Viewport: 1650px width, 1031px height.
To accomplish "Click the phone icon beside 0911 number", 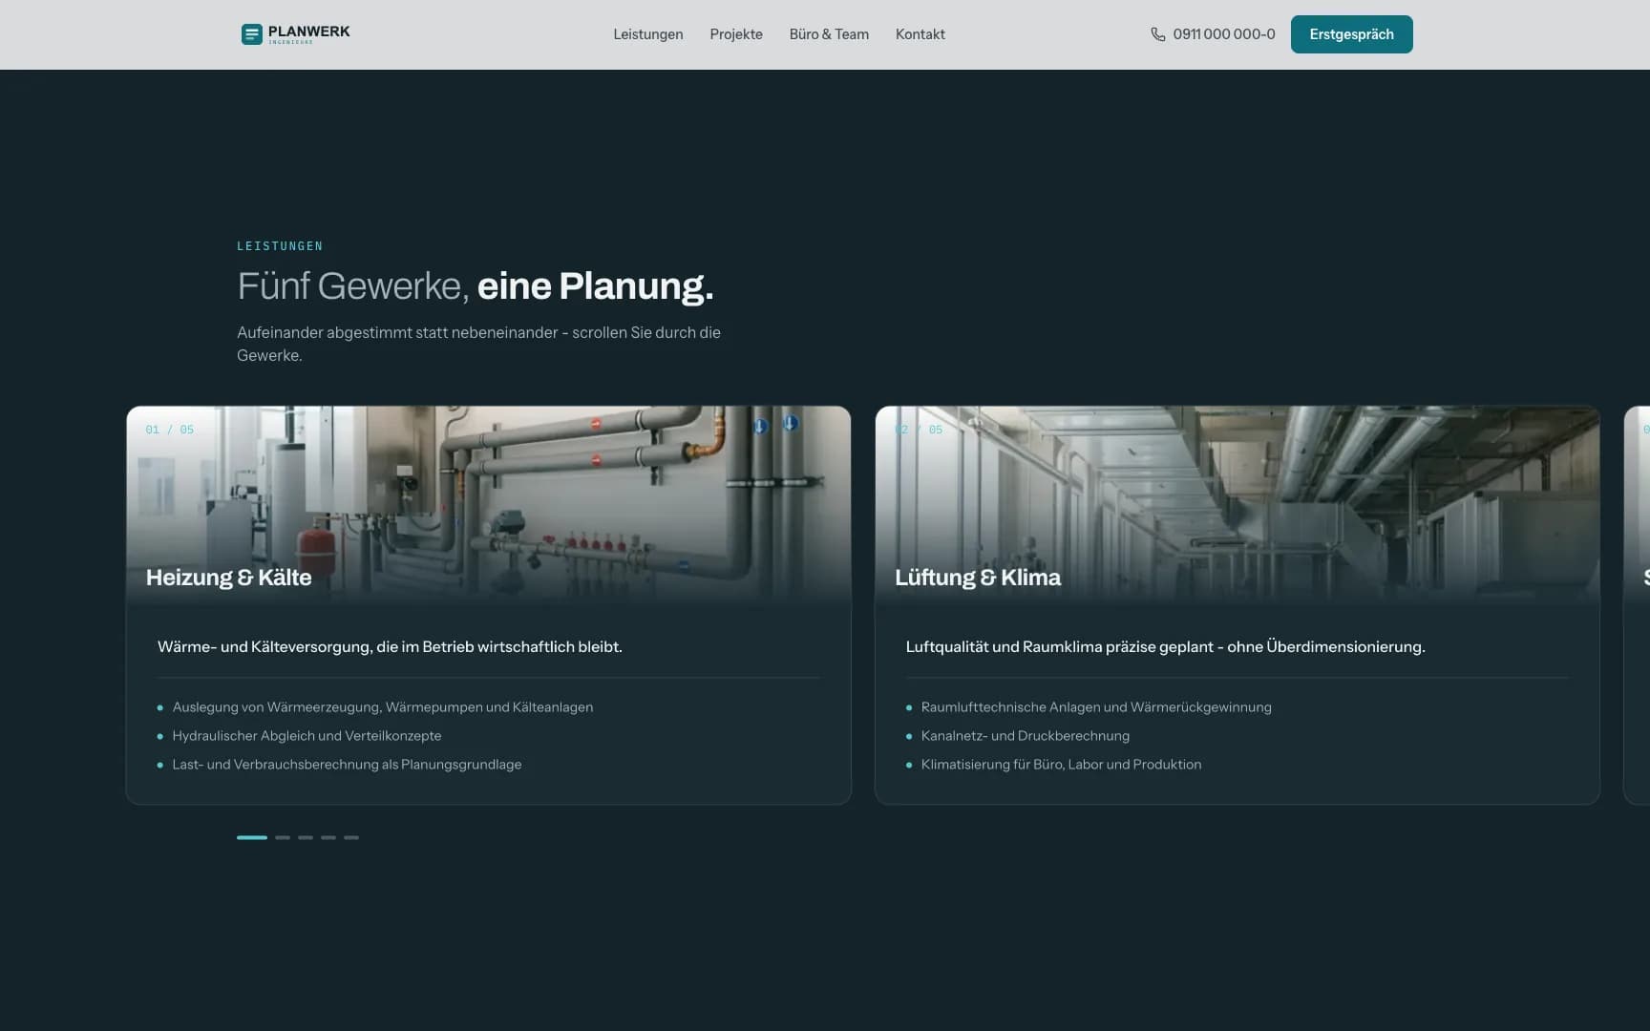I will pos(1157,34).
